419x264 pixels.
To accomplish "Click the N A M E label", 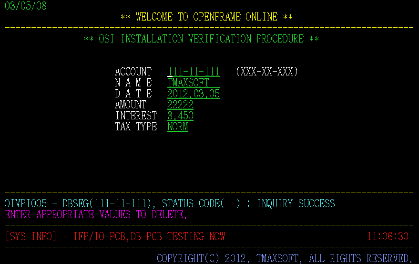I will pyautogui.click(x=133, y=83).
